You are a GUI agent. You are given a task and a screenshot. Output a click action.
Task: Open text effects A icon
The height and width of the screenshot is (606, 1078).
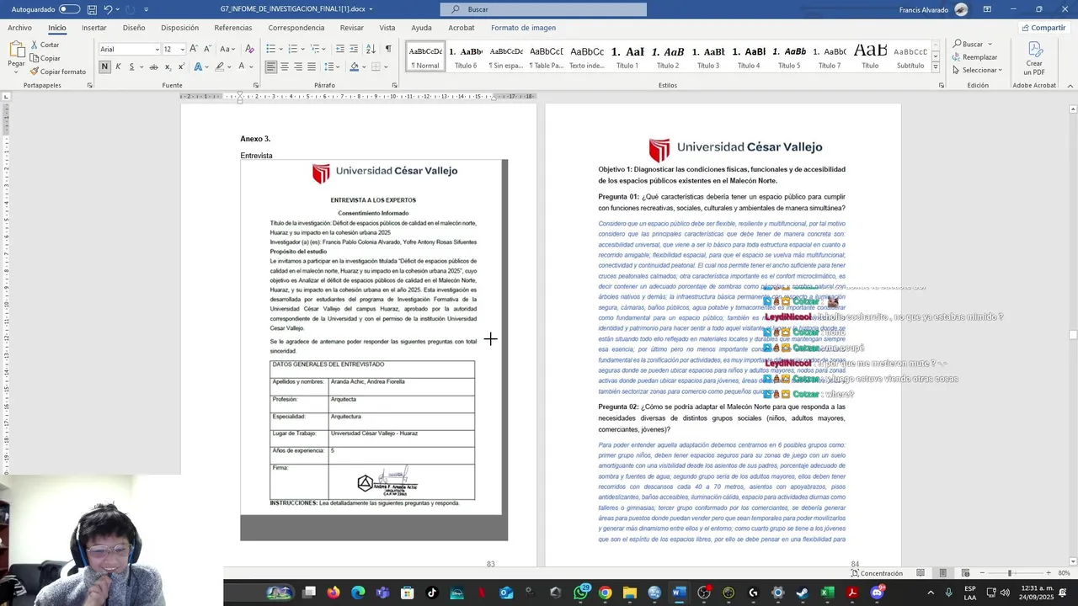click(199, 66)
